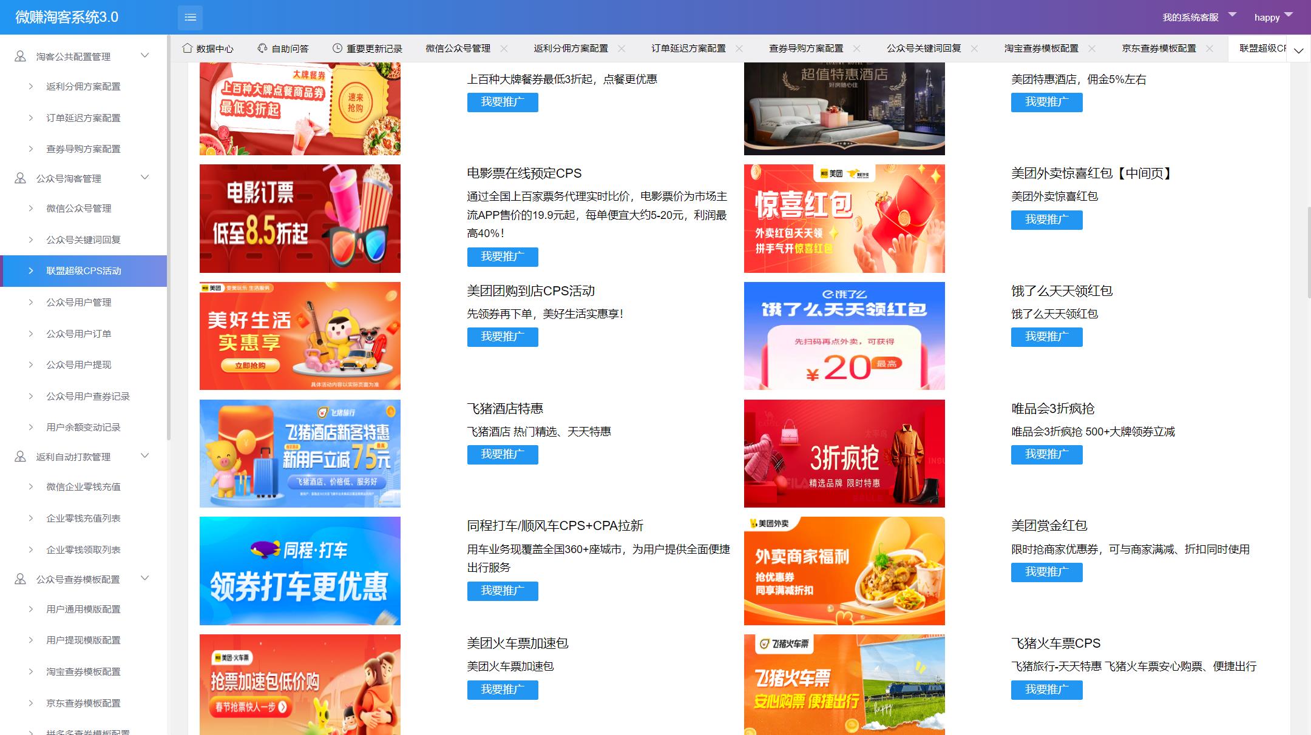The width and height of the screenshot is (1311, 735).
Task: Switch to the 微信公众号管理 tab
Action: tap(458, 49)
